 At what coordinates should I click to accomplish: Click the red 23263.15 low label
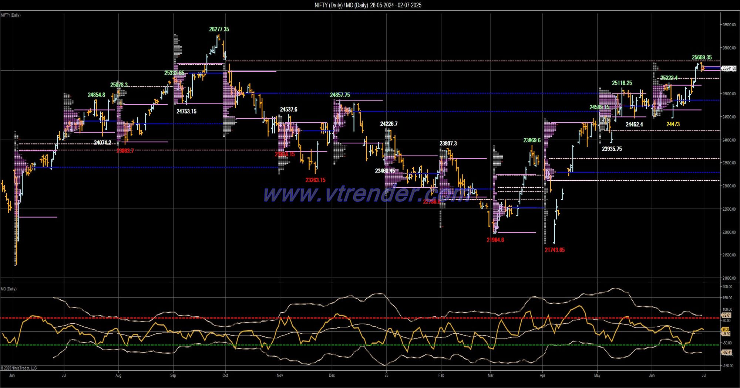315,180
